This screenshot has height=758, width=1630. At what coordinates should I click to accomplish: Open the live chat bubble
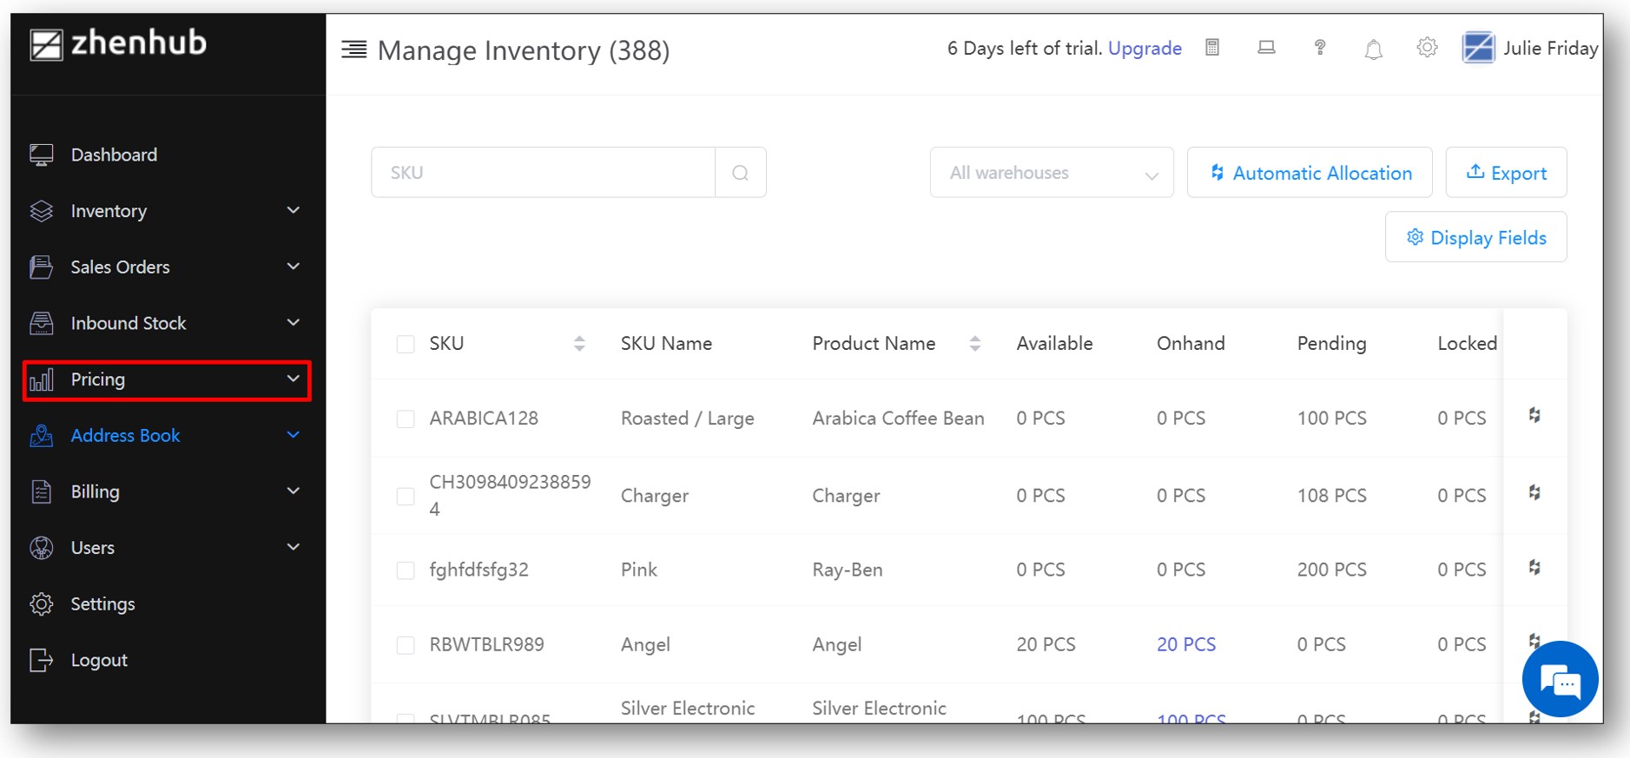pos(1560,680)
